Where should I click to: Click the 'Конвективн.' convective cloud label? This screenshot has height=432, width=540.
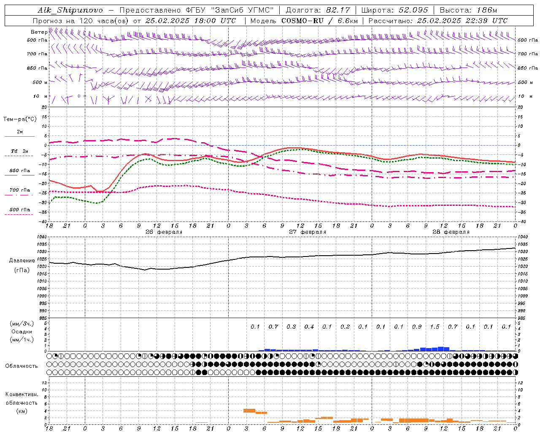(x=22, y=394)
